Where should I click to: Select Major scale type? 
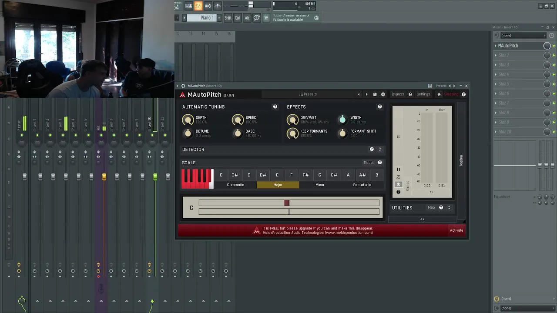pos(278,185)
